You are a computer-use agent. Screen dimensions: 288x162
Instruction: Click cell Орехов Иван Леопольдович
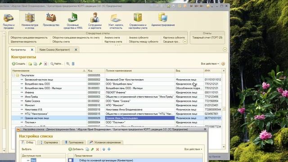140,118
